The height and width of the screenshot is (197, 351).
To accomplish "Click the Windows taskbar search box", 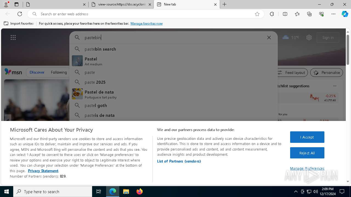I will [53, 192].
